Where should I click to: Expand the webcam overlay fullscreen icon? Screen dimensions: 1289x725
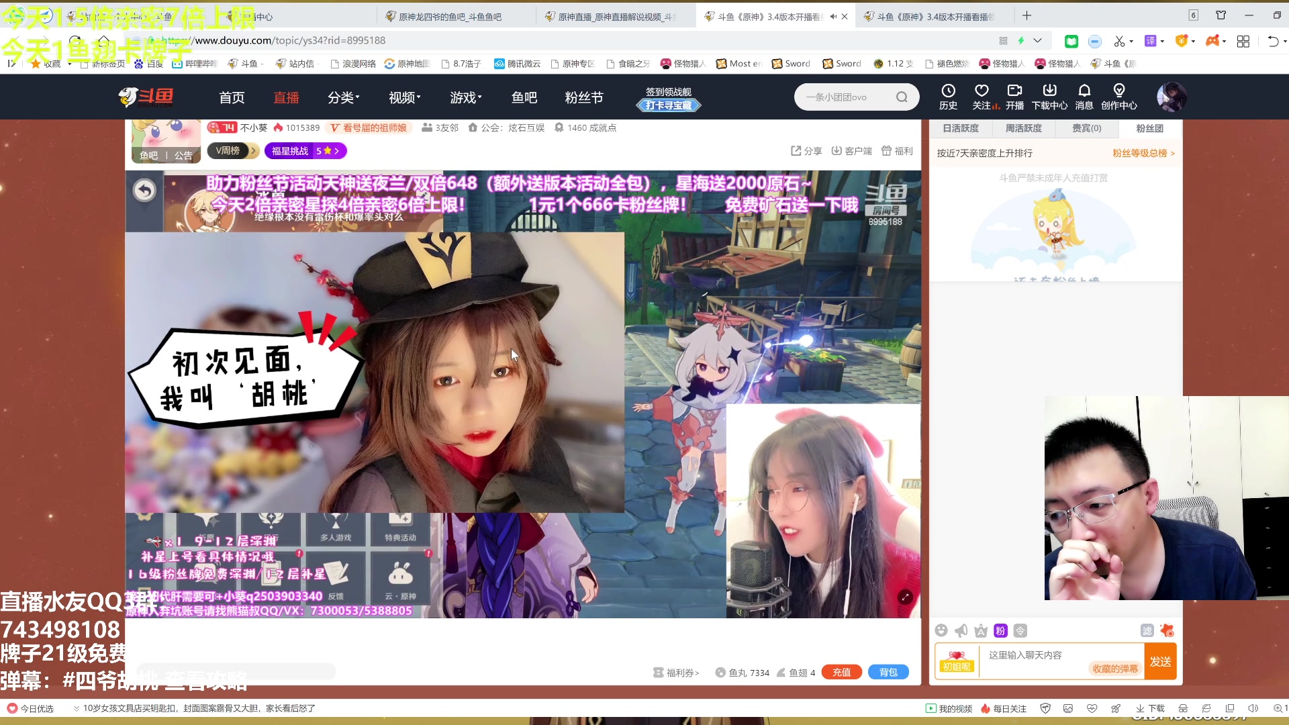(905, 597)
